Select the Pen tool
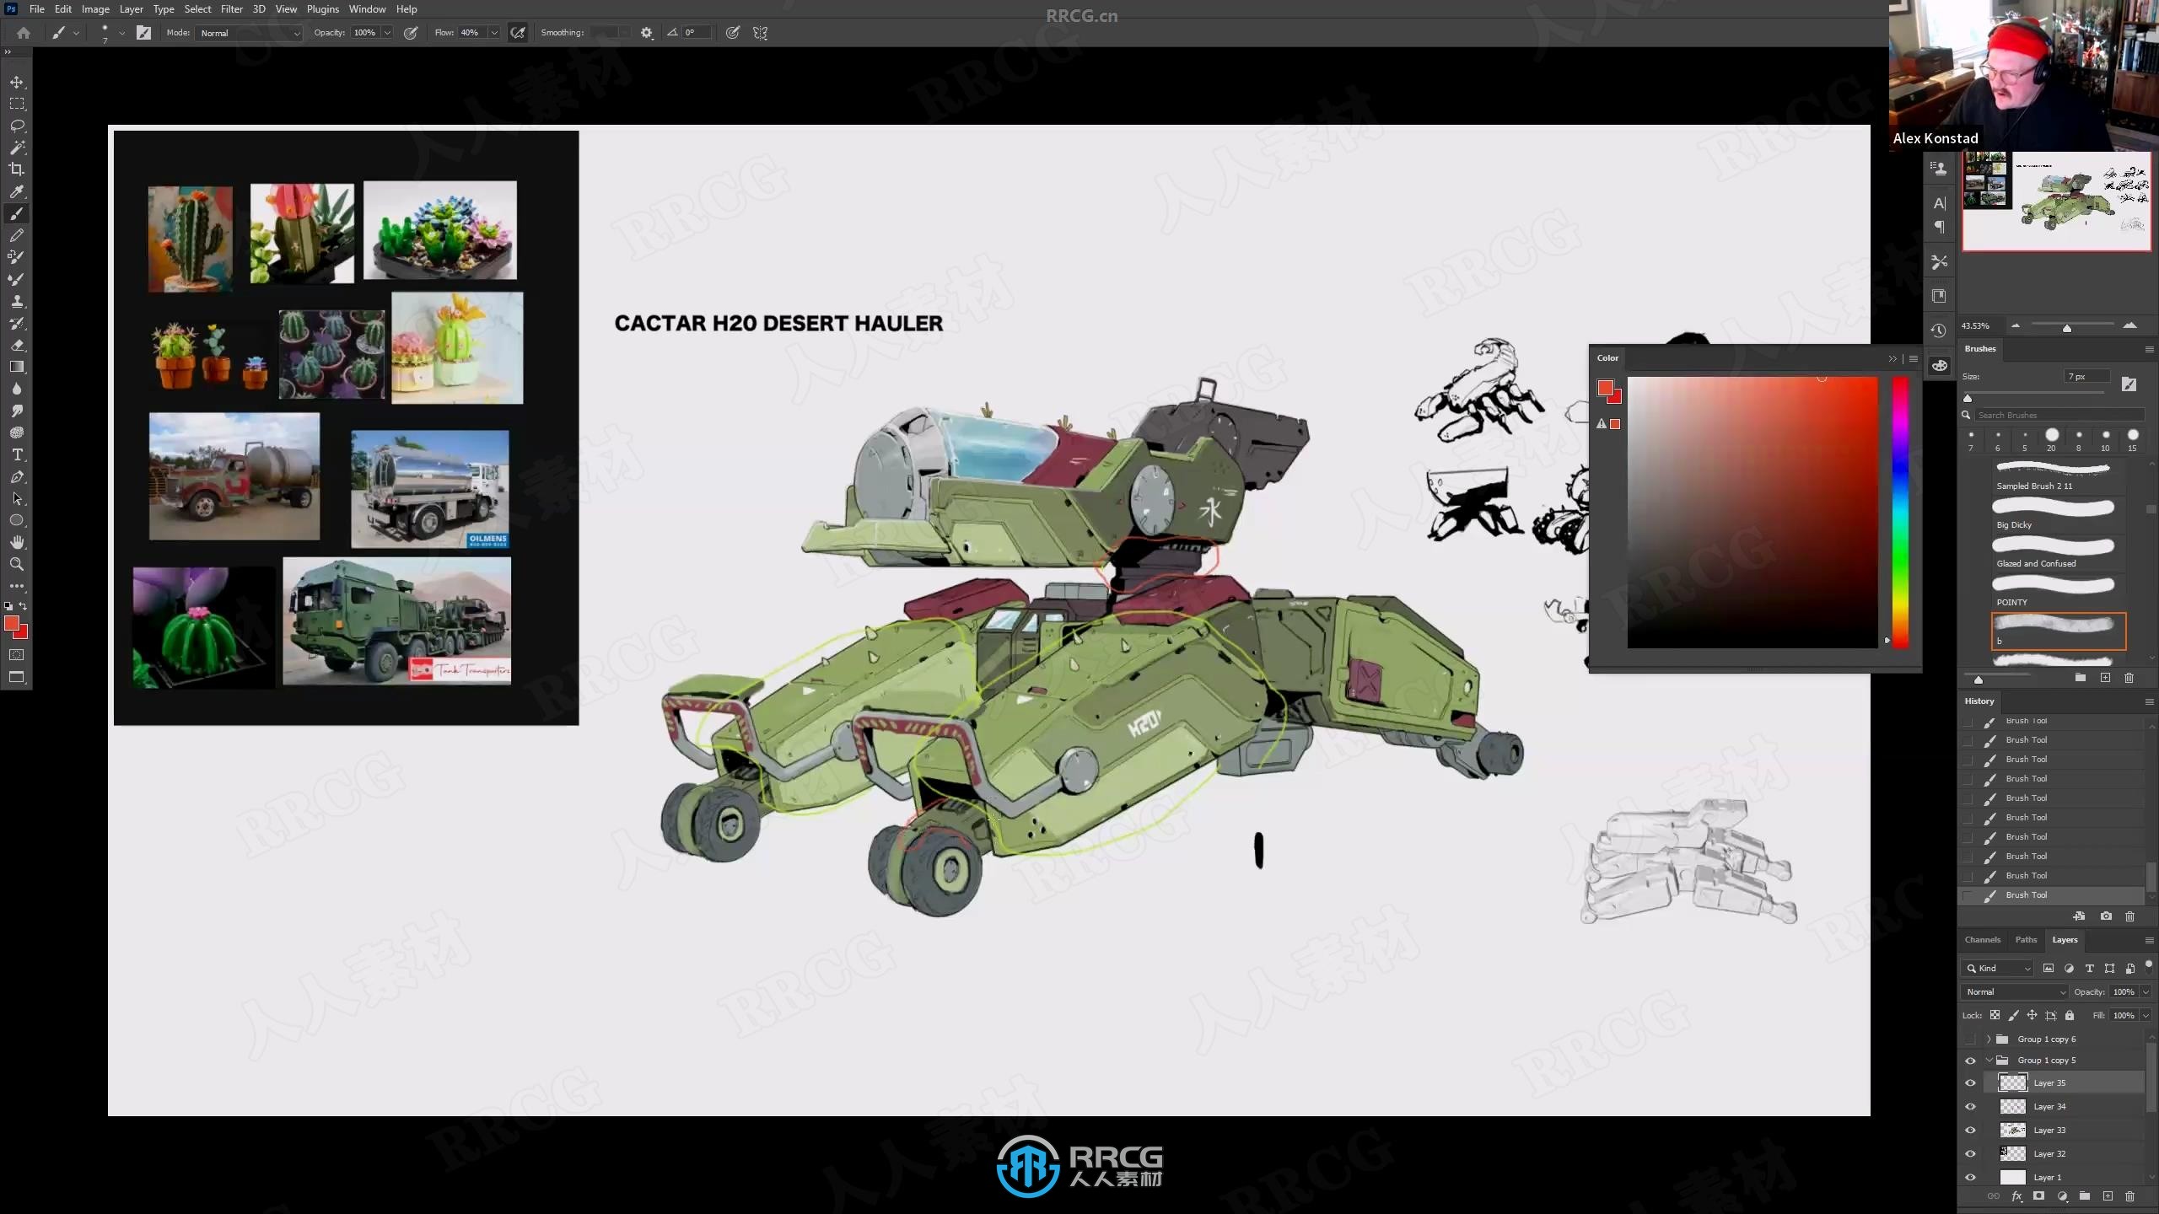Image resolution: width=2159 pixels, height=1214 pixels. pos(16,476)
